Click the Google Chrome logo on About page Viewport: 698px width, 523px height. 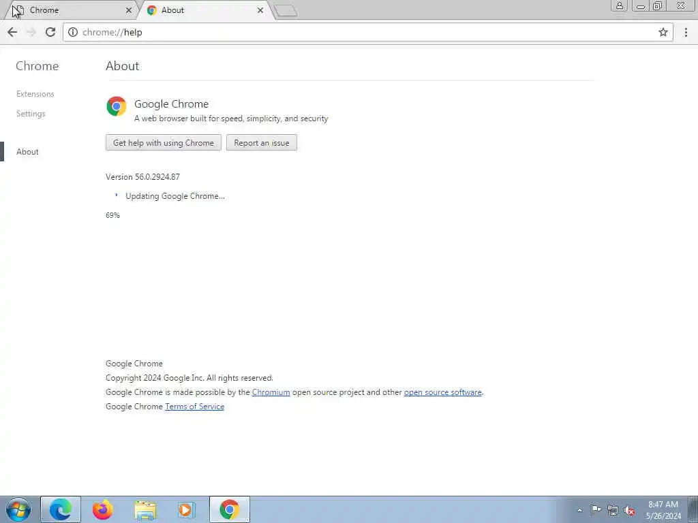(116, 106)
